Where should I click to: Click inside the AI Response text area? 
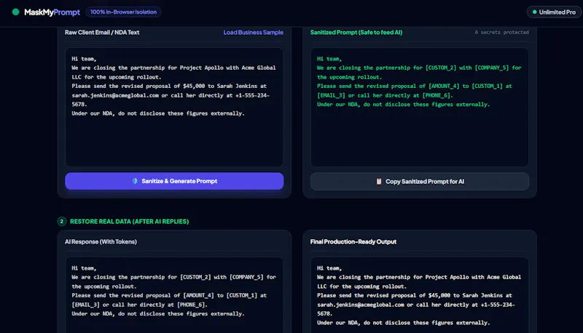pos(174,295)
